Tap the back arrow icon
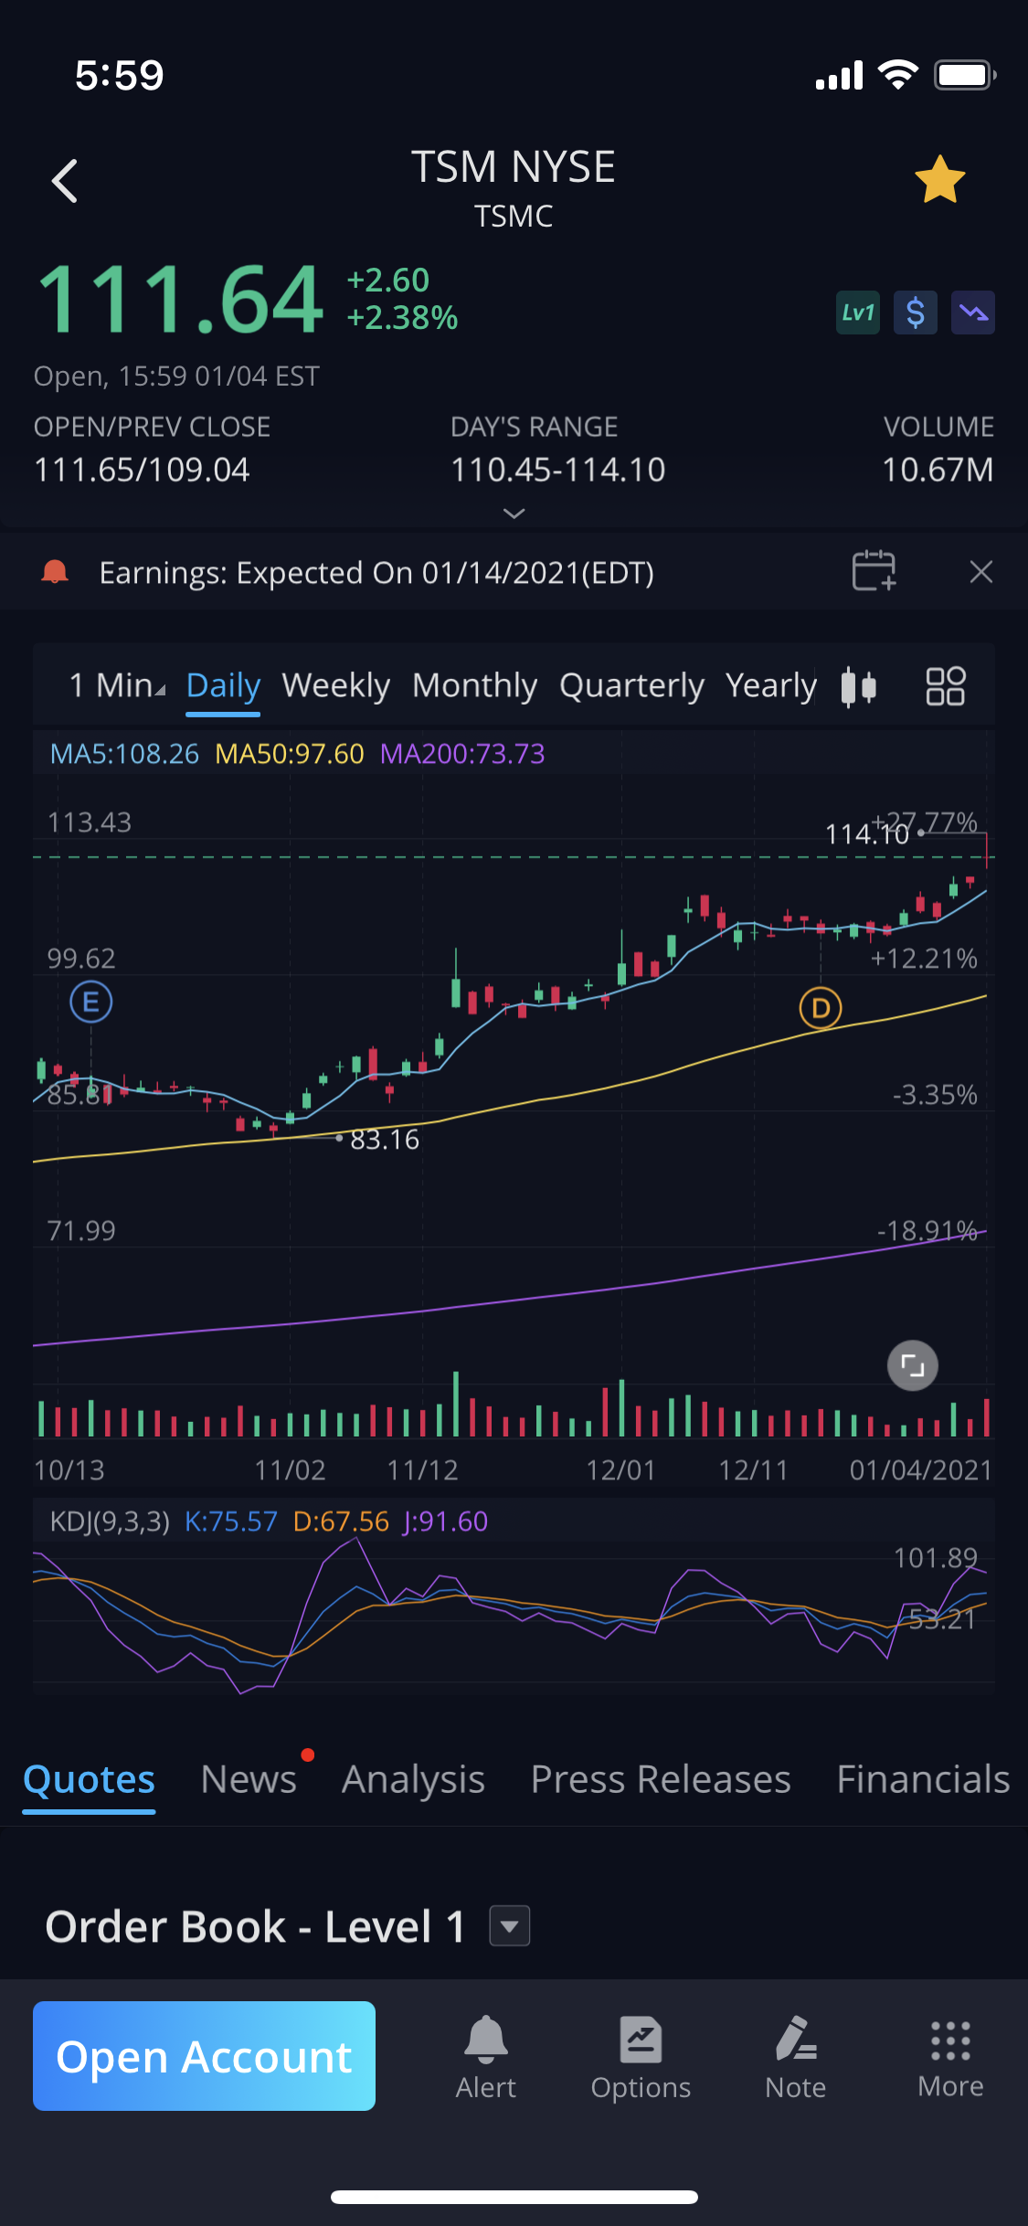Image resolution: width=1028 pixels, height=2226 pixels. 65,181
